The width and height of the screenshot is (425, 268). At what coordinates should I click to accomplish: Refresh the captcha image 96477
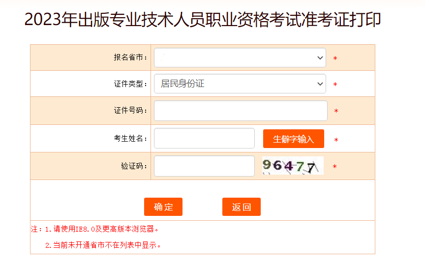[293, 166]
